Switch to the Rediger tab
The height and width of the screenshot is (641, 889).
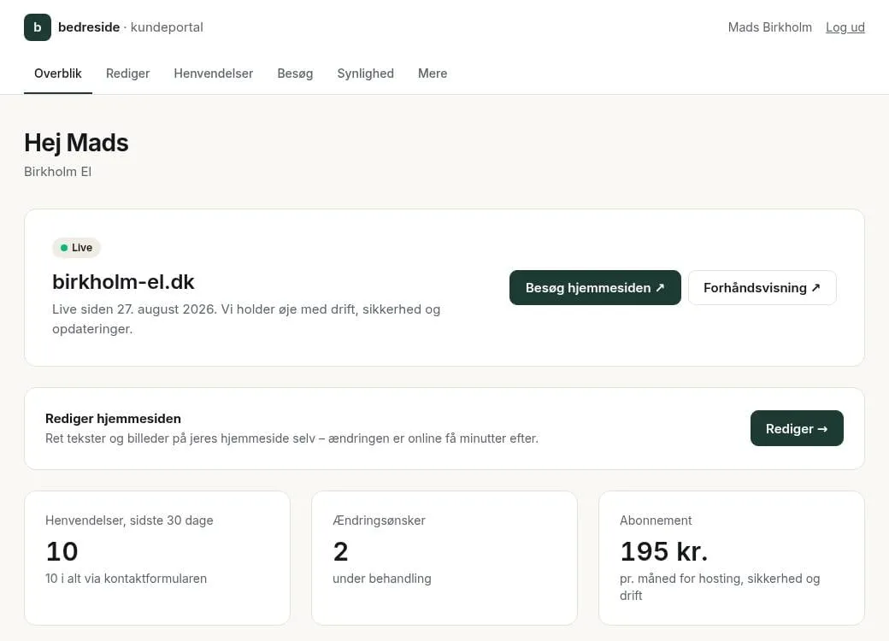(127, 74)
